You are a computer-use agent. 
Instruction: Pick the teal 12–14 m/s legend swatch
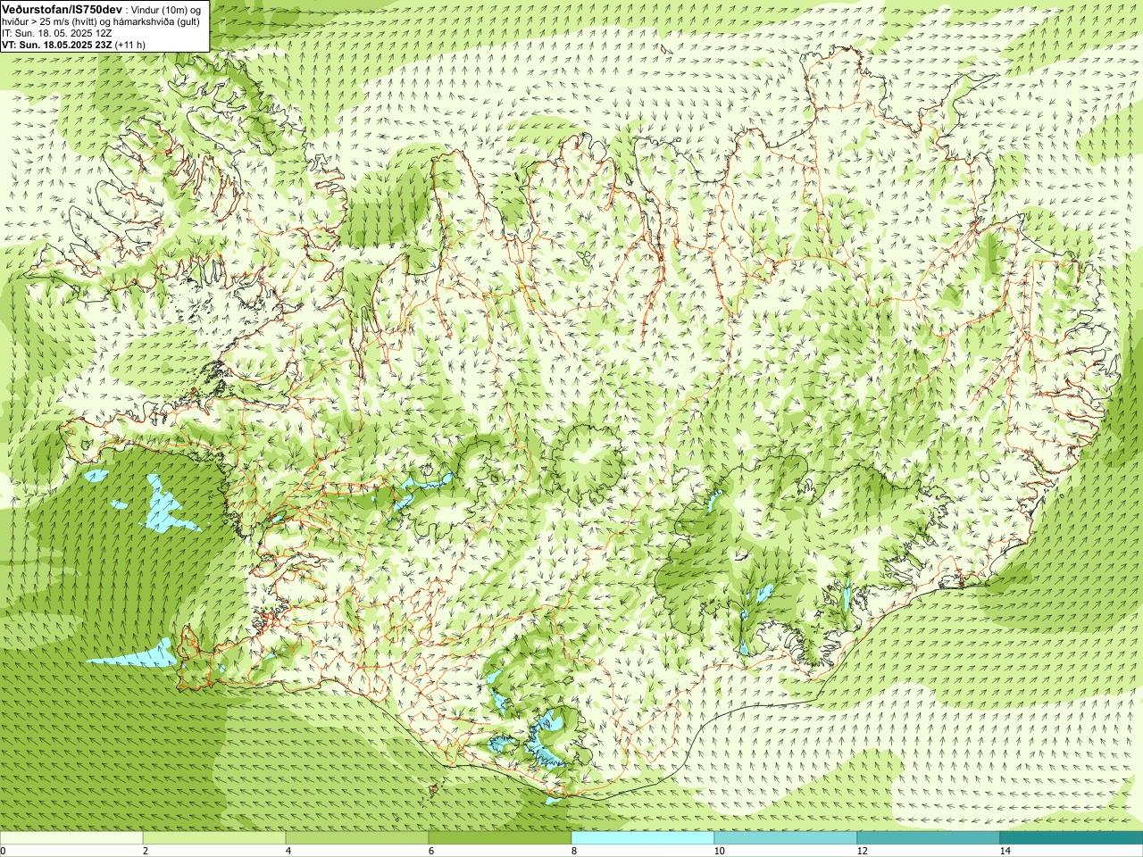929,838
